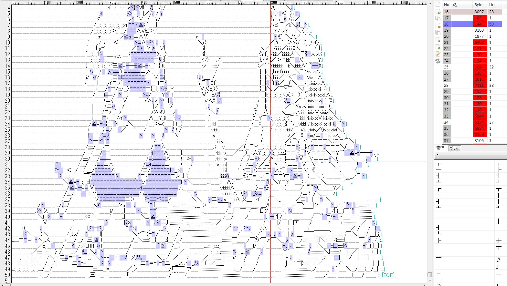
Task: Click the stacked multiple pages icon
Action: [x=438, y=33]
